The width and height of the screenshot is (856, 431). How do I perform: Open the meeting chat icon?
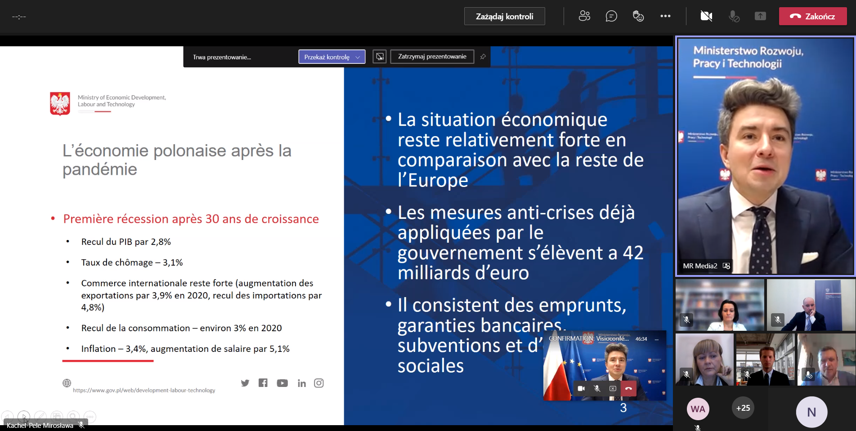(611, 16)
